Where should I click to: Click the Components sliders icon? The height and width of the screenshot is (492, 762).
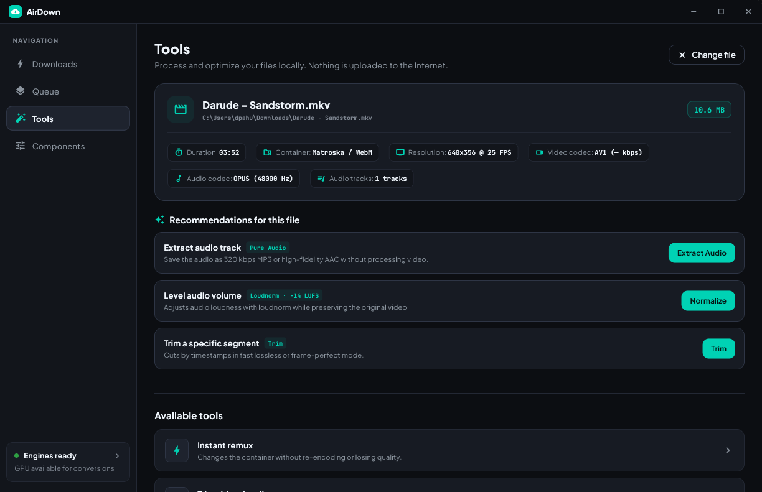click(x=21, y=146)
